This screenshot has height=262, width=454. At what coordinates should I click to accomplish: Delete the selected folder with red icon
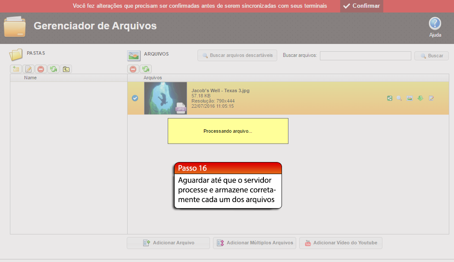[x=41, y=69]
